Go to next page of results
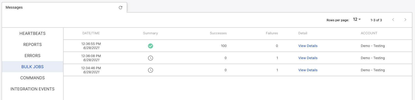The image size is (415, 100). pos(405,20)
